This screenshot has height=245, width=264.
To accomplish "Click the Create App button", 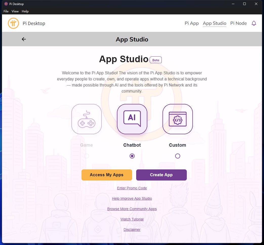I will click(161, 175).
